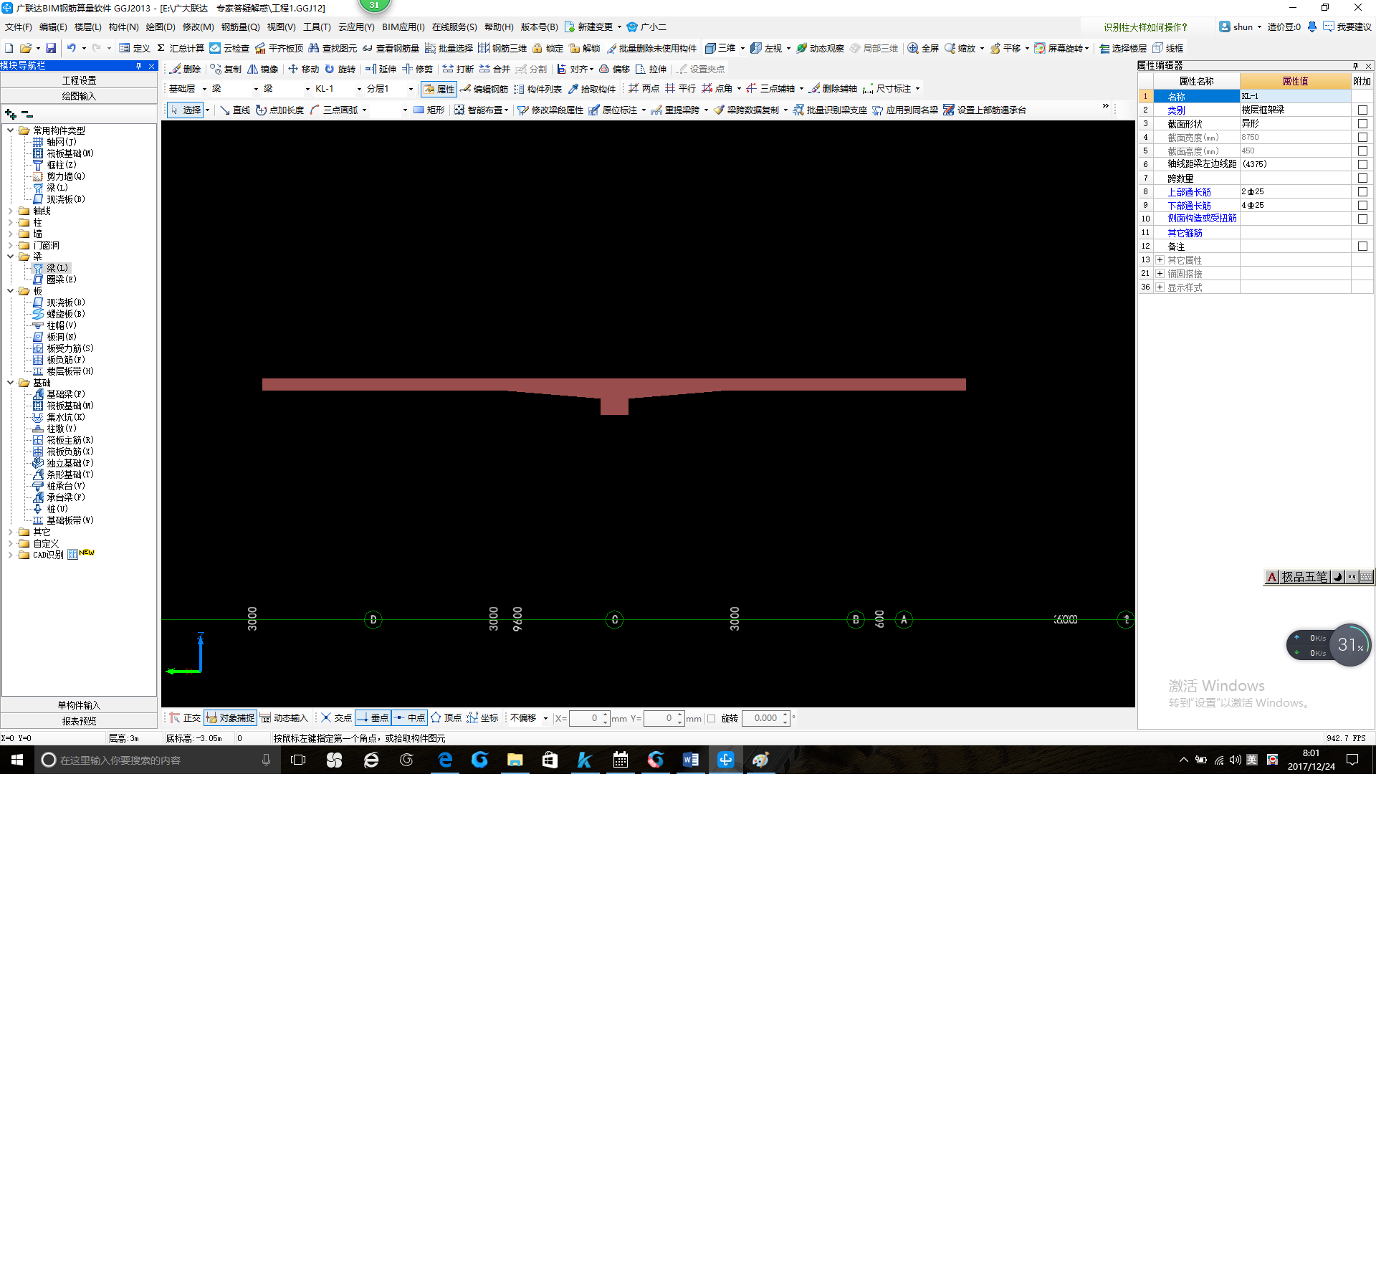Click the 我要建议 suggestion link

click(1347, 27)
